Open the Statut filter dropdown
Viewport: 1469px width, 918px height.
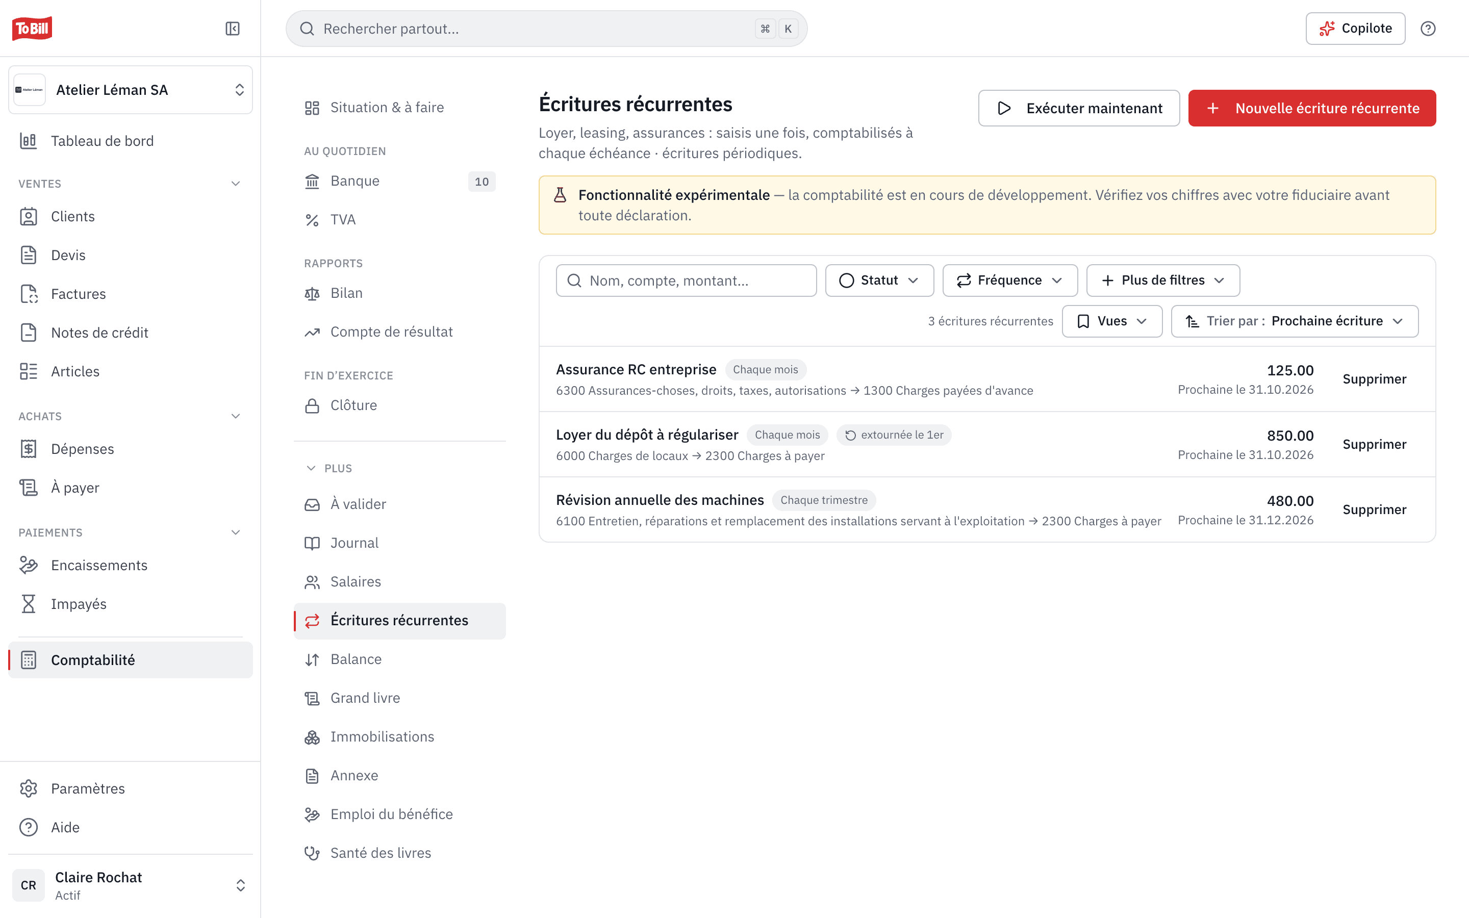click(879, 280)
